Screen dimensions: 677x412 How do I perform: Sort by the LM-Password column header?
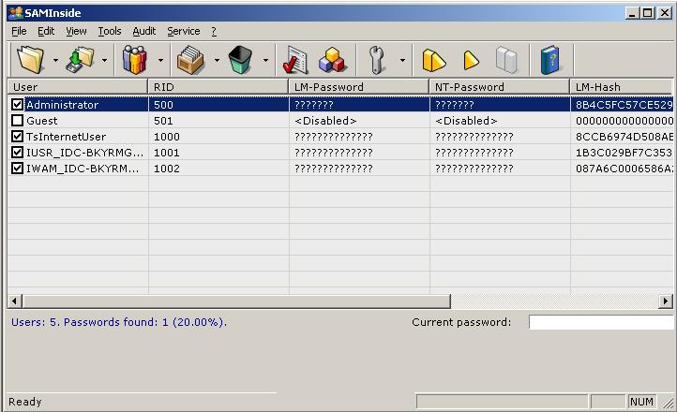click(x=359, y=87)
